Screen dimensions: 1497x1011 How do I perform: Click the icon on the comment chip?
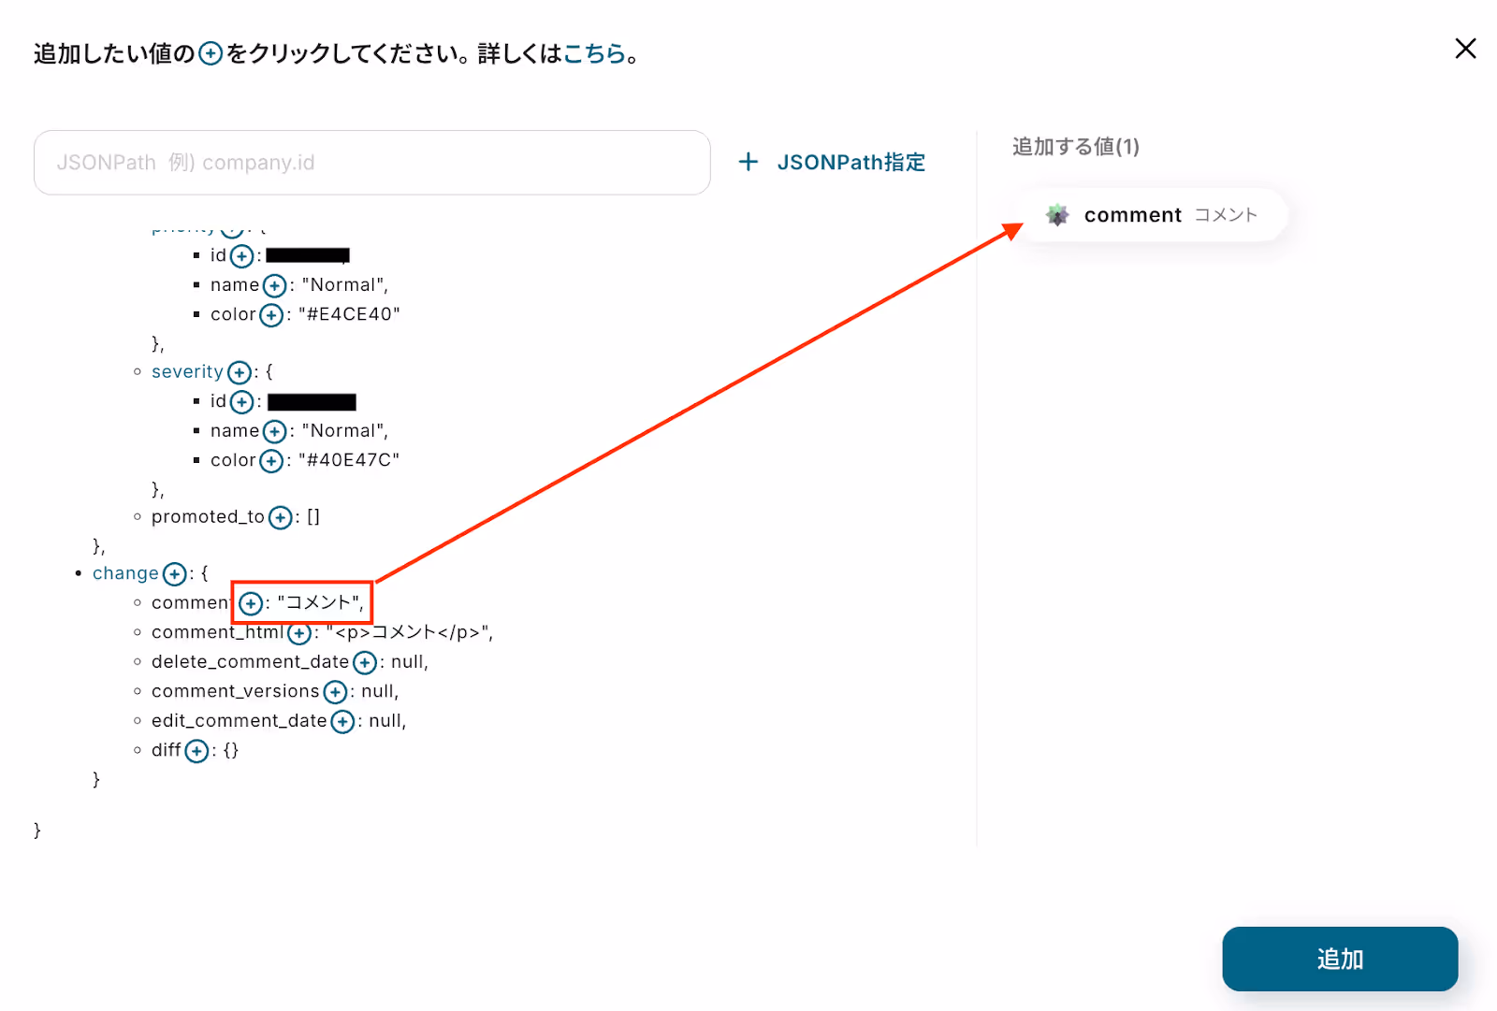coord(1057,215)
